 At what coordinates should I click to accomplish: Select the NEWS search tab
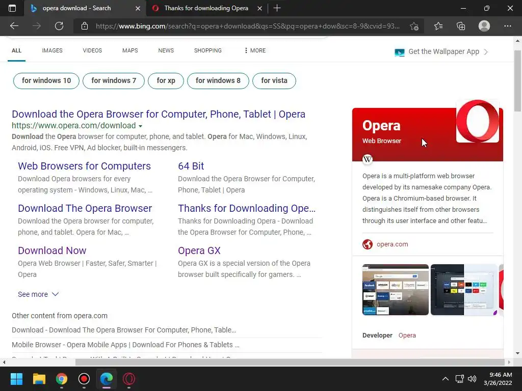pos(166,50)
